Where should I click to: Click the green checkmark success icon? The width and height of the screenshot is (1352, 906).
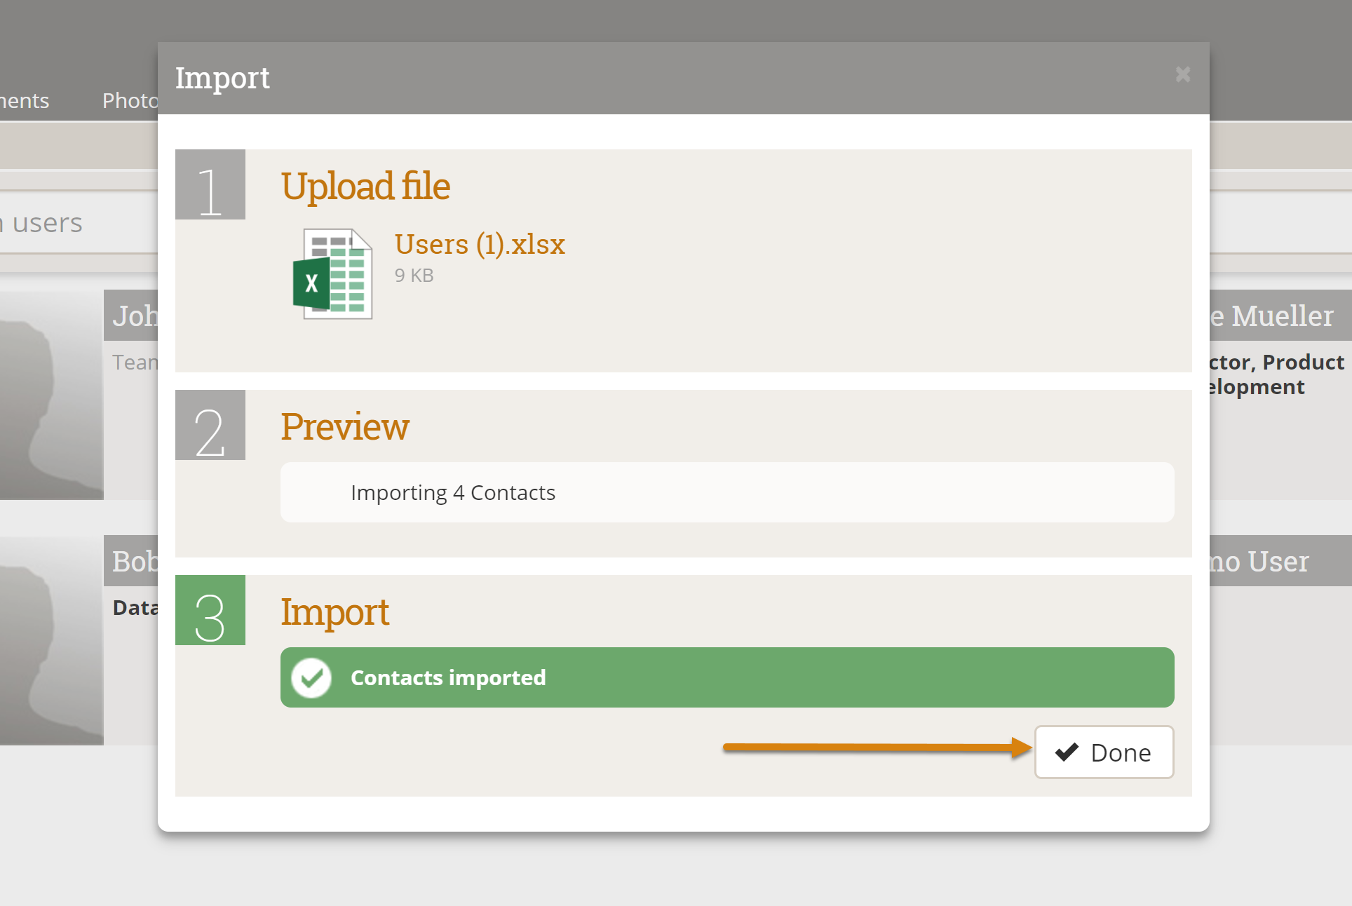[311, 677]
